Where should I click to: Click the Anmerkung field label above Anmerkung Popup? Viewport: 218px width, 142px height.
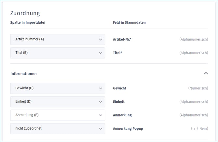[x=122, y=115]
